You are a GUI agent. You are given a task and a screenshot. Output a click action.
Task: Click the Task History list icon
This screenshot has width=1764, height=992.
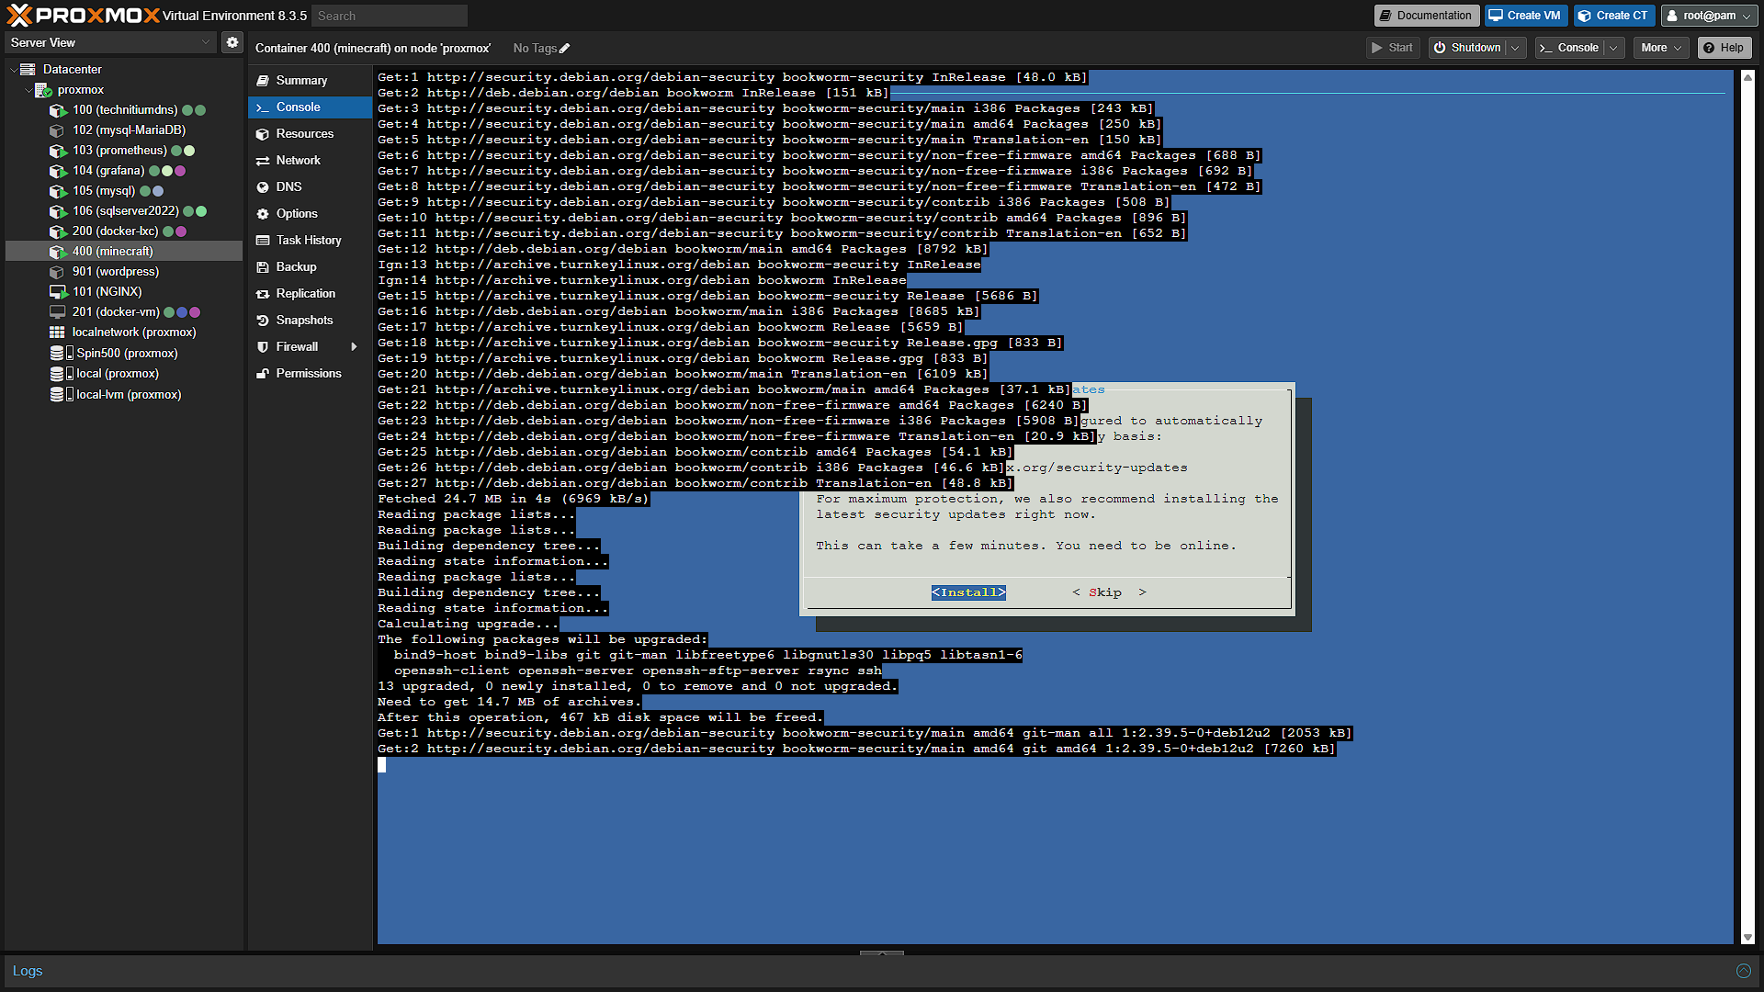pyautogui.click(x=263, y=241)
